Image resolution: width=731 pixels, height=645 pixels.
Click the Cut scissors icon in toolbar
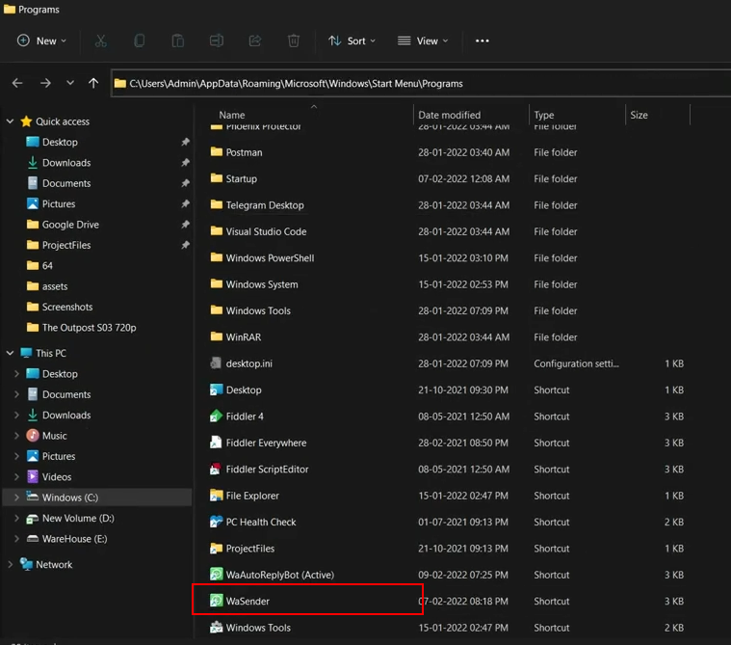point(101,40)
